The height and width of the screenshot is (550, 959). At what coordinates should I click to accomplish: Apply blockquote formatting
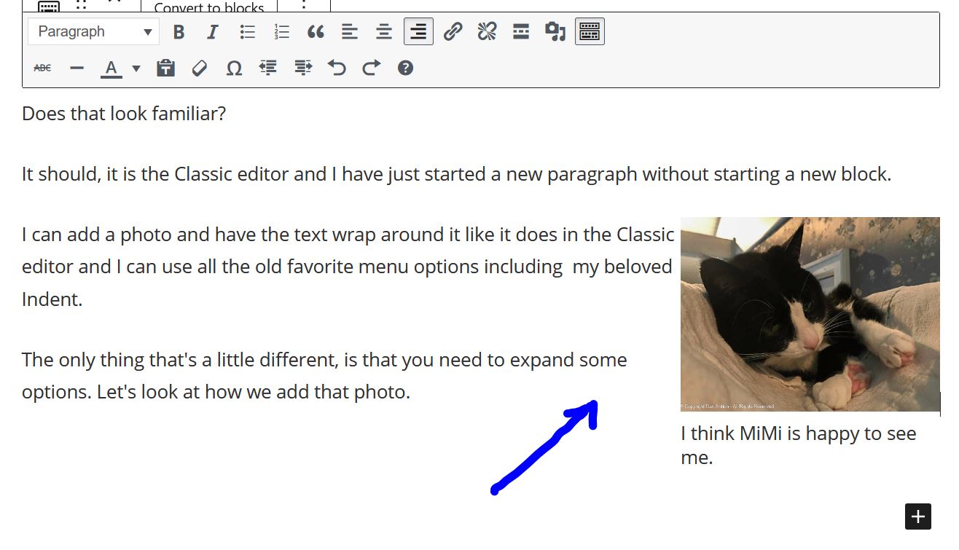click(316, 31)
